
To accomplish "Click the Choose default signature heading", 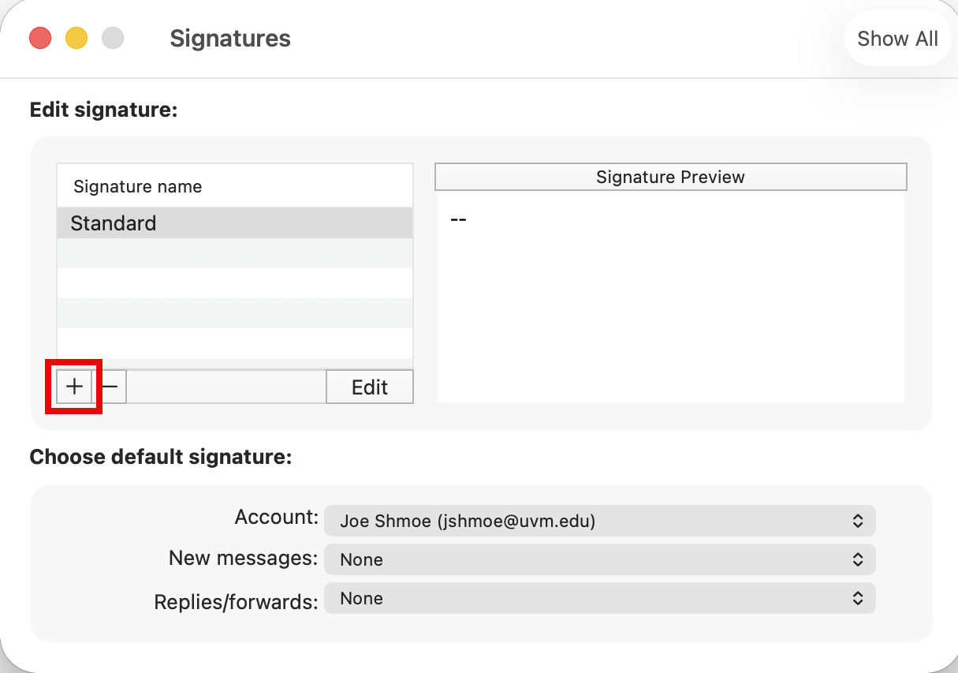I will click(x=160, y=457).
